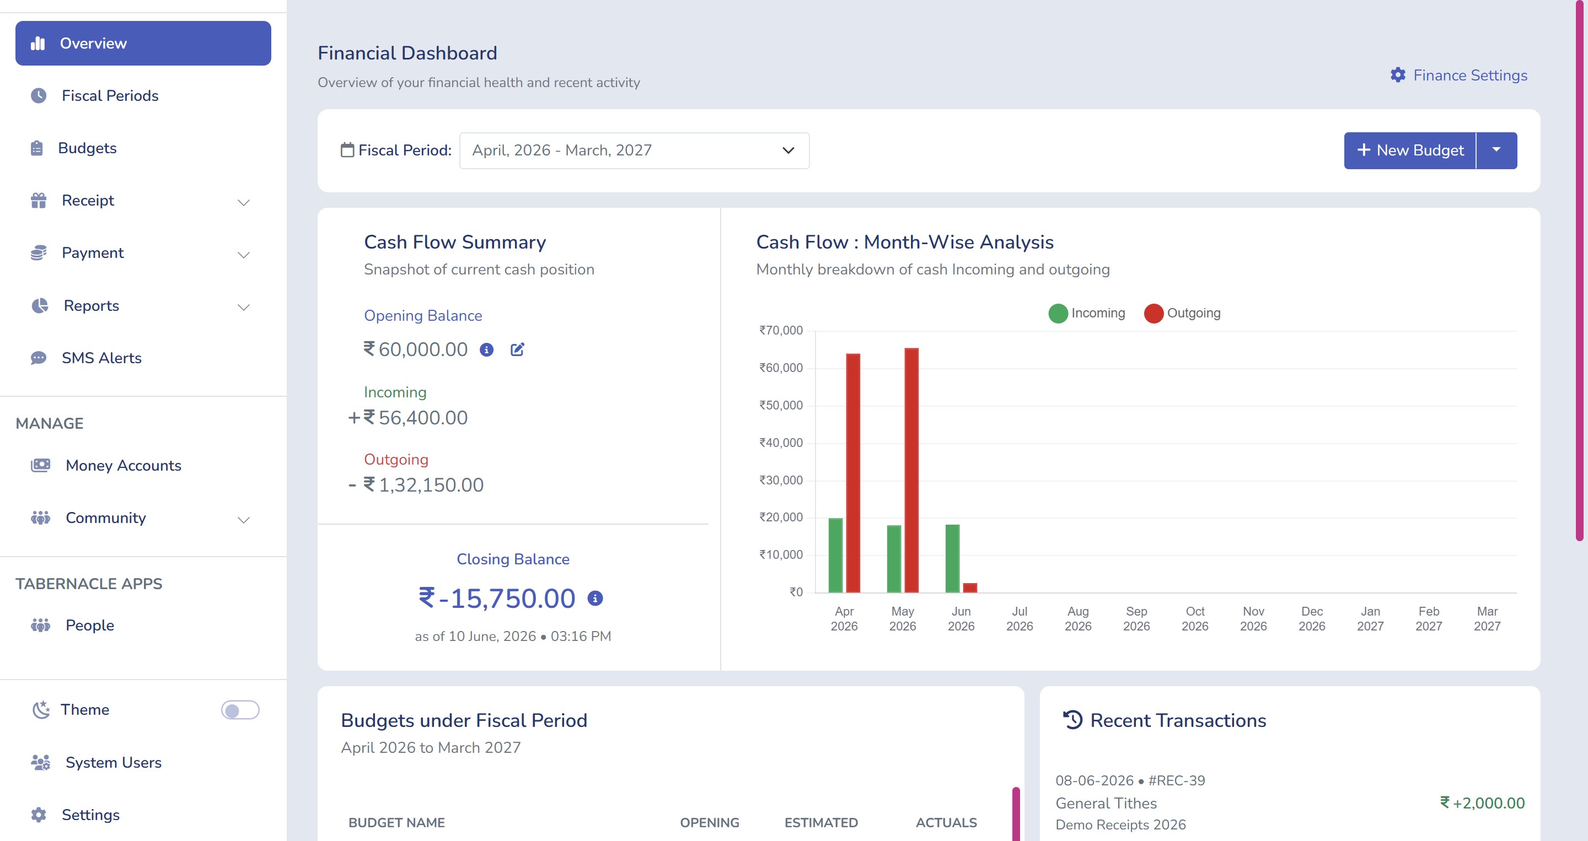Toggle the Theme dark mode switch
Viewport: 1588px width, 841px height.
click(240, 710)
